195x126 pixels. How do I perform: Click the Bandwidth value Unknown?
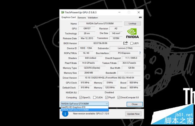click(x=129, y=73)
